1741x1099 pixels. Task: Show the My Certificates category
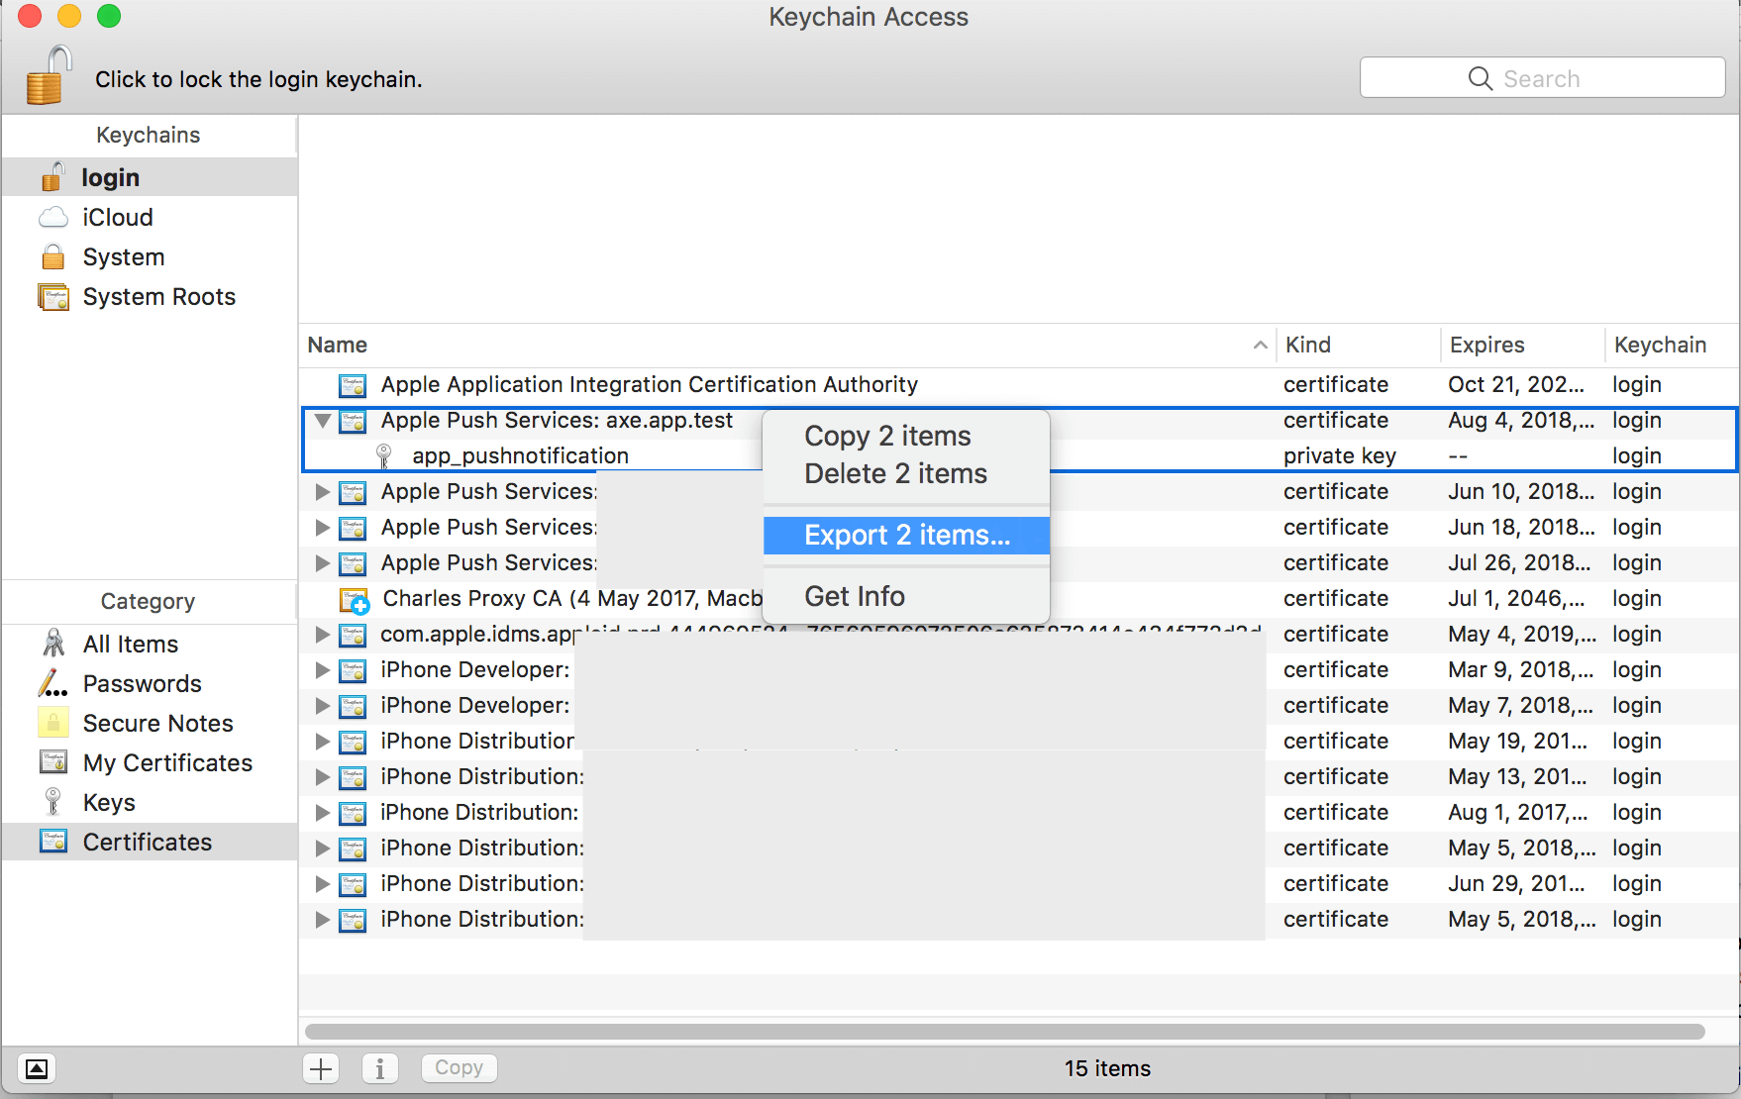(150, 762)
